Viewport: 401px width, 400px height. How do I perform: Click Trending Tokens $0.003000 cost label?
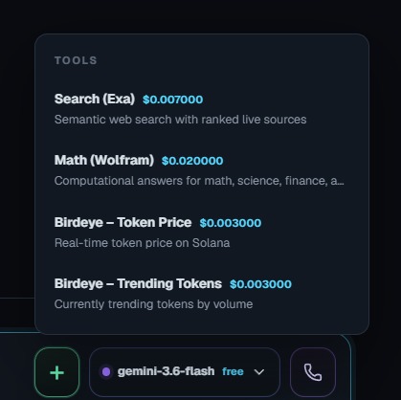[260, 284]
